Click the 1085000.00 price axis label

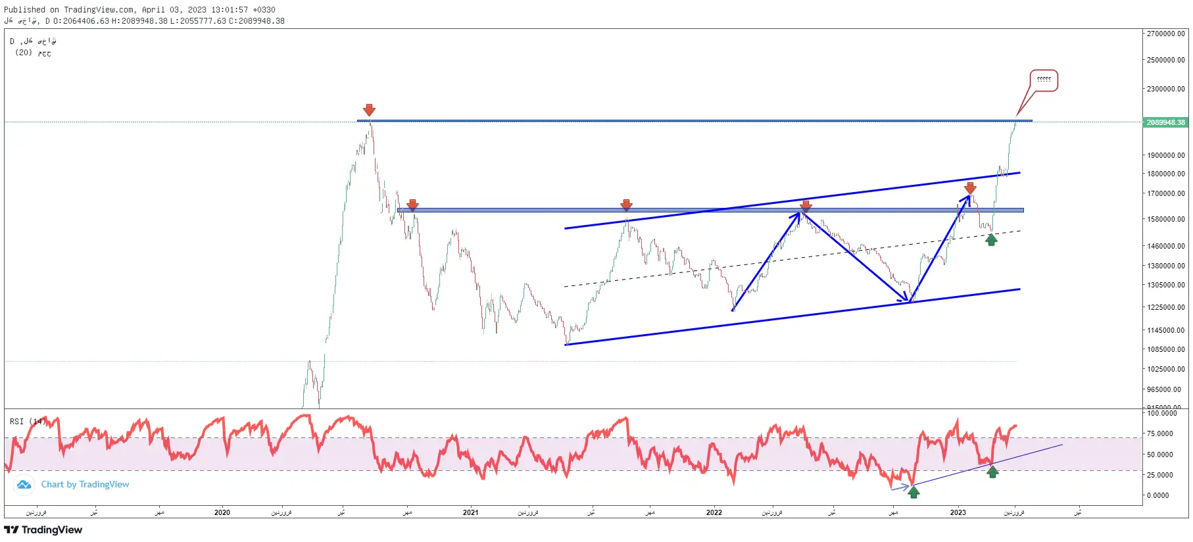[1166, 349]
